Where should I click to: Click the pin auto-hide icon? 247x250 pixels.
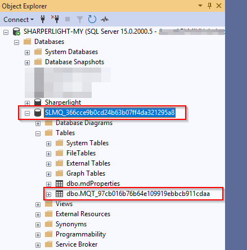(x=210, y=6)
